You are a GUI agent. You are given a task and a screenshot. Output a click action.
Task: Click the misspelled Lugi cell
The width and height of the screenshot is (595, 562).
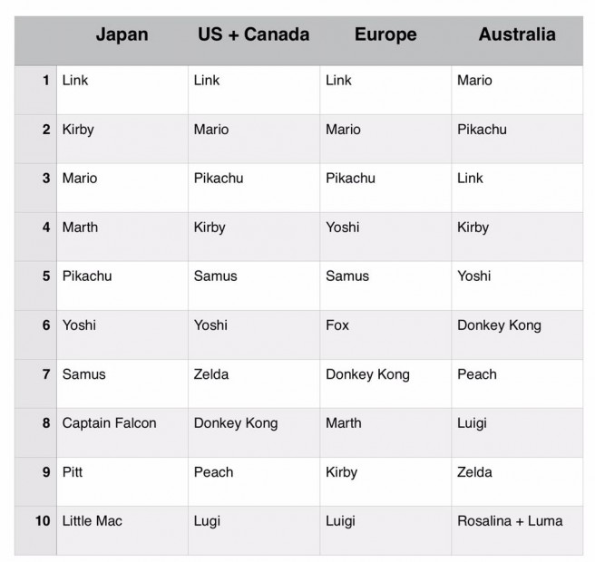tap(207, 521)
